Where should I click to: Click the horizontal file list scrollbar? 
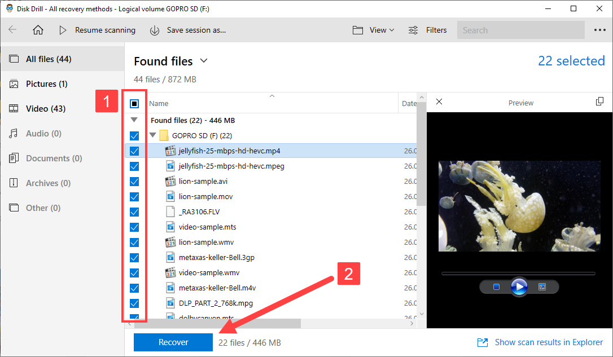tap(217, 323)
